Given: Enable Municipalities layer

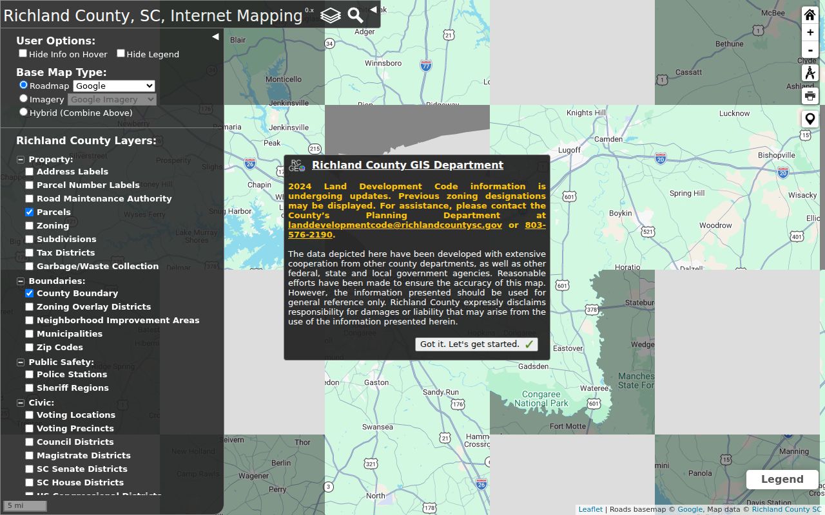Looking at the screenshot, I should pos(29,334).
